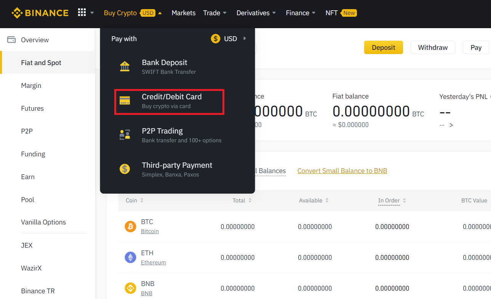Image resolution: width=491 pixels, height=299 pixels.
Task: Open Markets in the top navigation
Action: [x=184, y=13]
